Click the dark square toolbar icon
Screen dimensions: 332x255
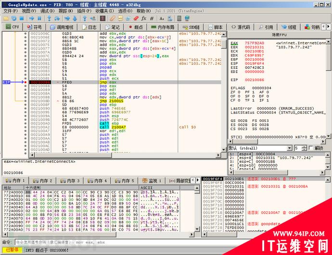click(102, 18)
